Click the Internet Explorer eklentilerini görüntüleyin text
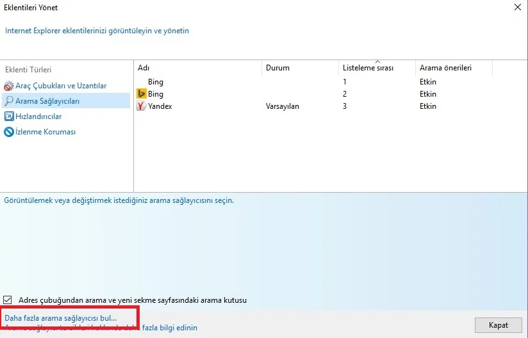The width and height of the screenshot is (528, 338). coord(97,31)
